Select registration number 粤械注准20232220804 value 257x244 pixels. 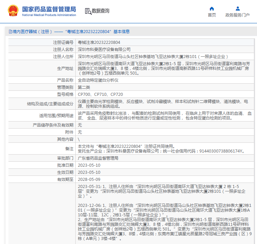coord(99,43)
